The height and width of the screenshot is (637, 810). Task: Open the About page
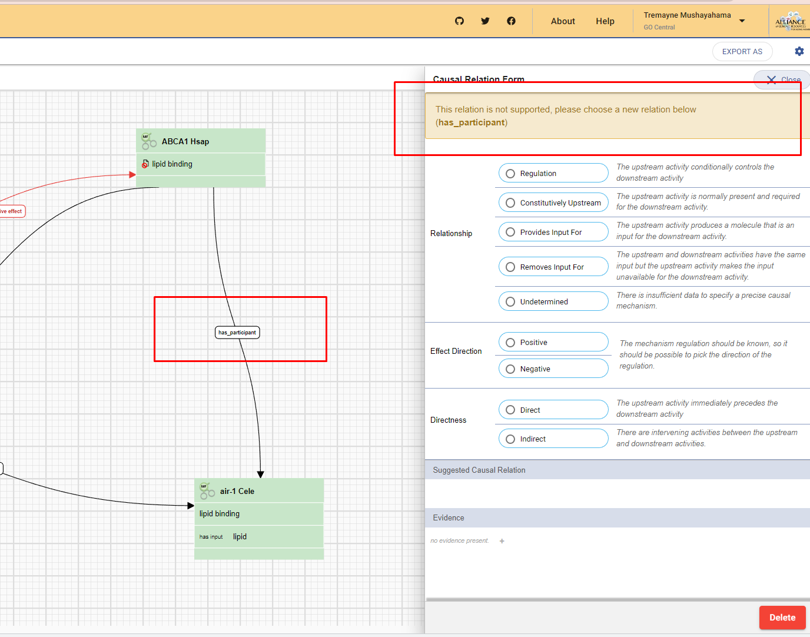[x=562, y=21]
